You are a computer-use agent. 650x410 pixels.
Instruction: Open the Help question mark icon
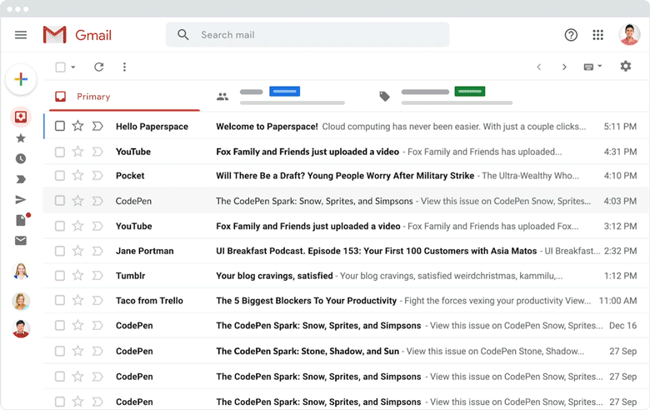(x=571, y=35)
